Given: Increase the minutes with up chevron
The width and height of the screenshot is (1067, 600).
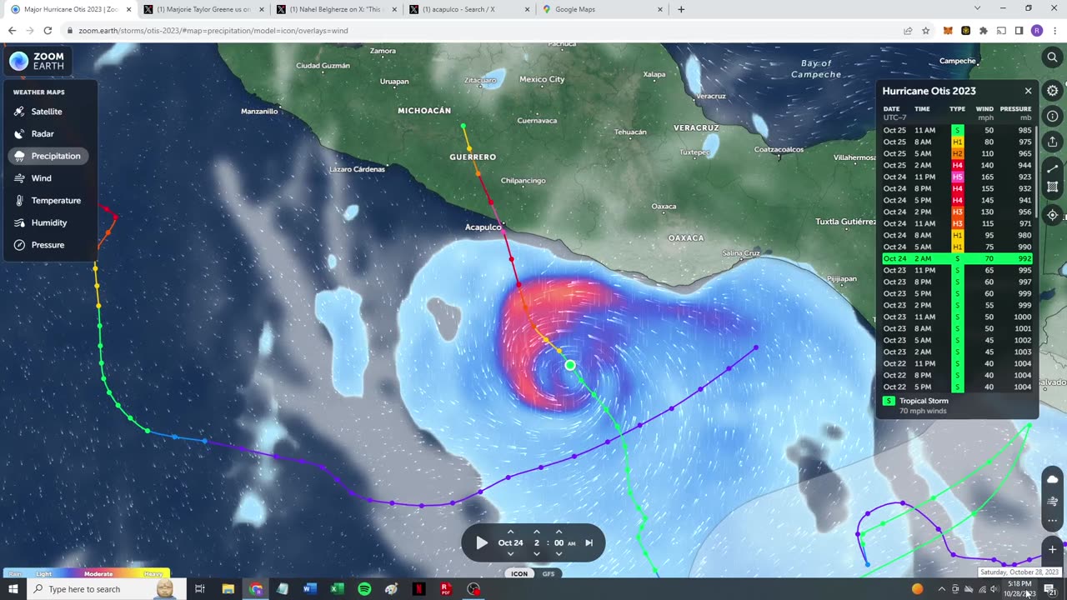Looking at the screenshot, I should pos(559,532).
